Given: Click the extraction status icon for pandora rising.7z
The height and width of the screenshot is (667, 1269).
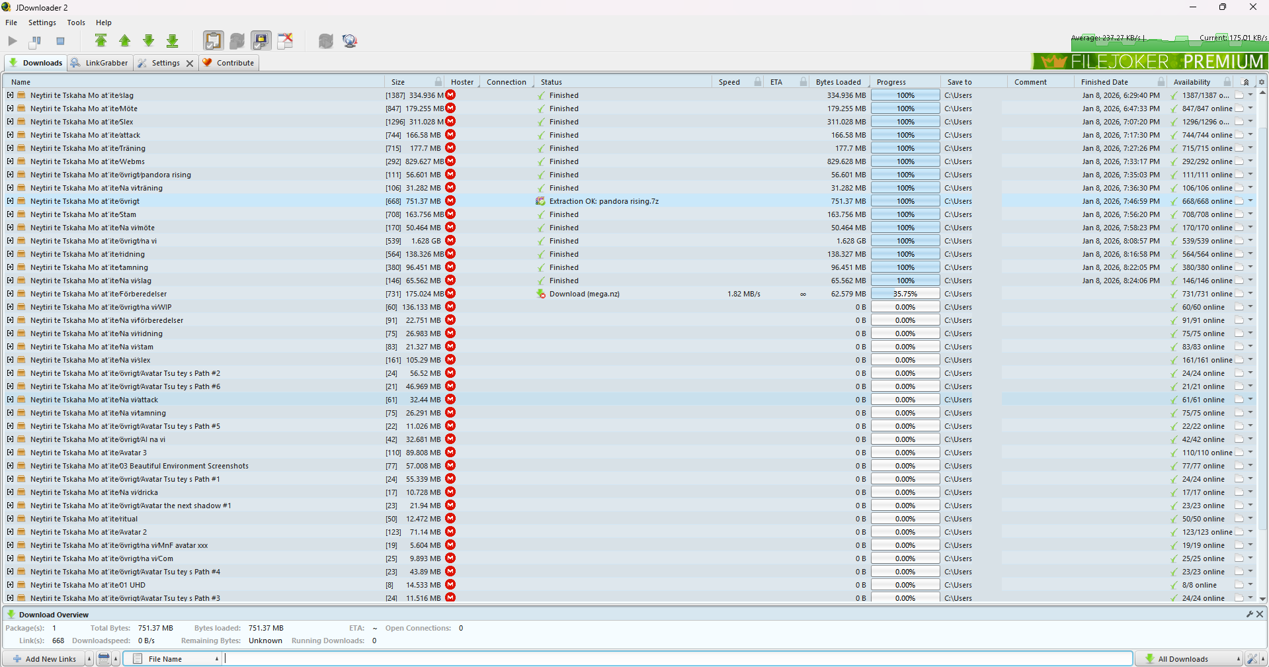Looking at the screenshot, I should point(541,201).
